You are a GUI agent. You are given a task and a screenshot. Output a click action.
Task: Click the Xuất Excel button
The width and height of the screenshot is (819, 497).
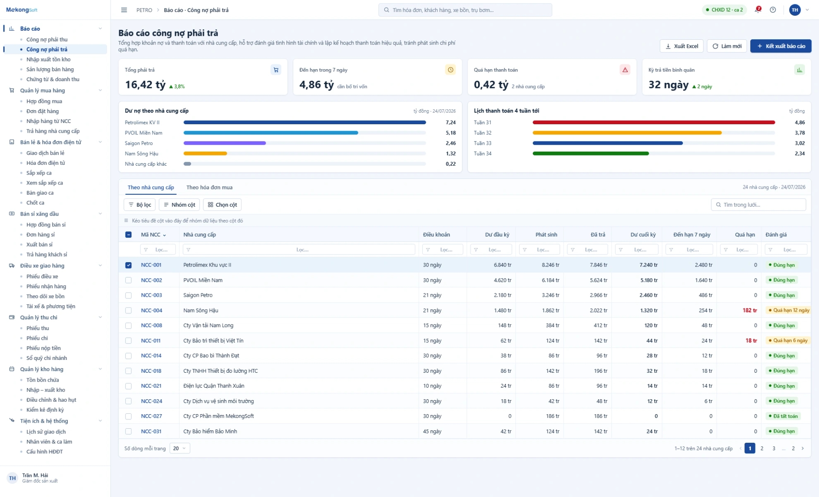pos(682,46)
